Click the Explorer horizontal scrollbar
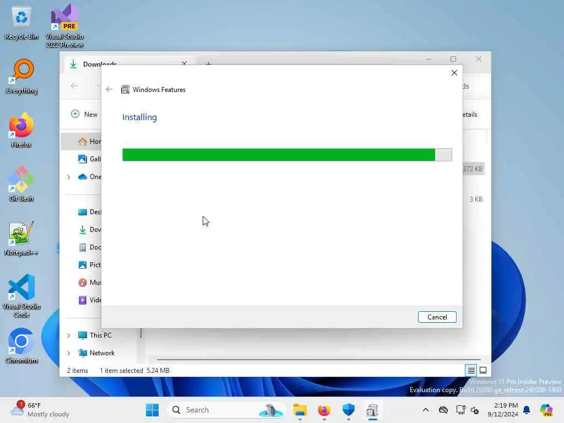Viewport: 564px width, 423px height. click(x=319, y=359)
